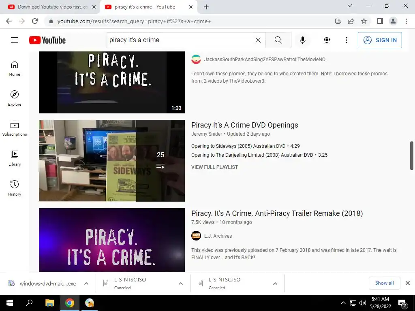
Task: Click Show all downloads
Action: tap(384, 283)
